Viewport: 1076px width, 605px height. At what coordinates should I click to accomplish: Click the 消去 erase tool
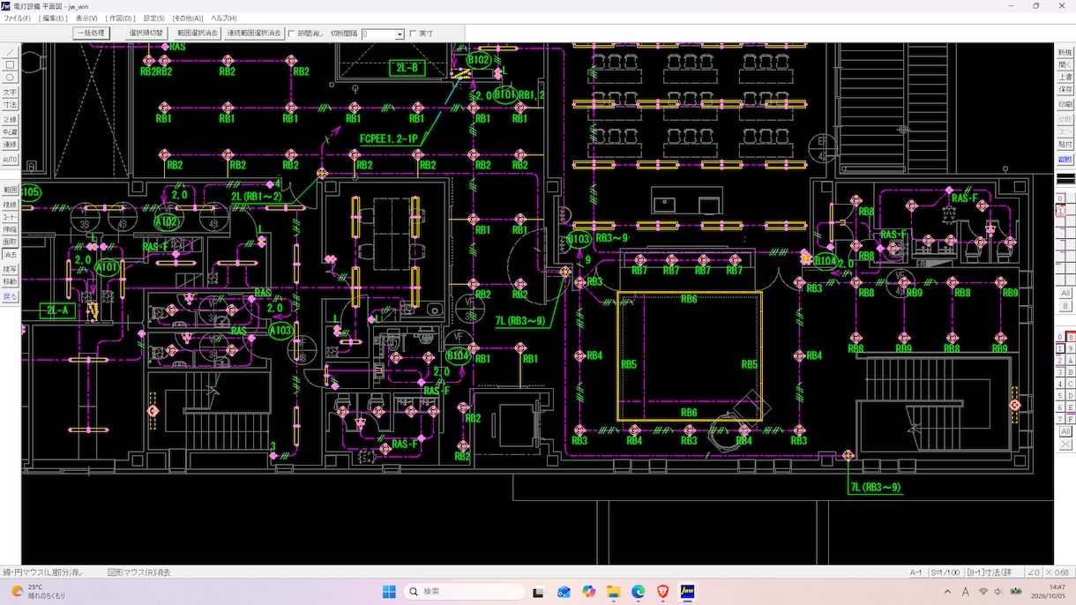pyautogui.click(x=11, y=255)
